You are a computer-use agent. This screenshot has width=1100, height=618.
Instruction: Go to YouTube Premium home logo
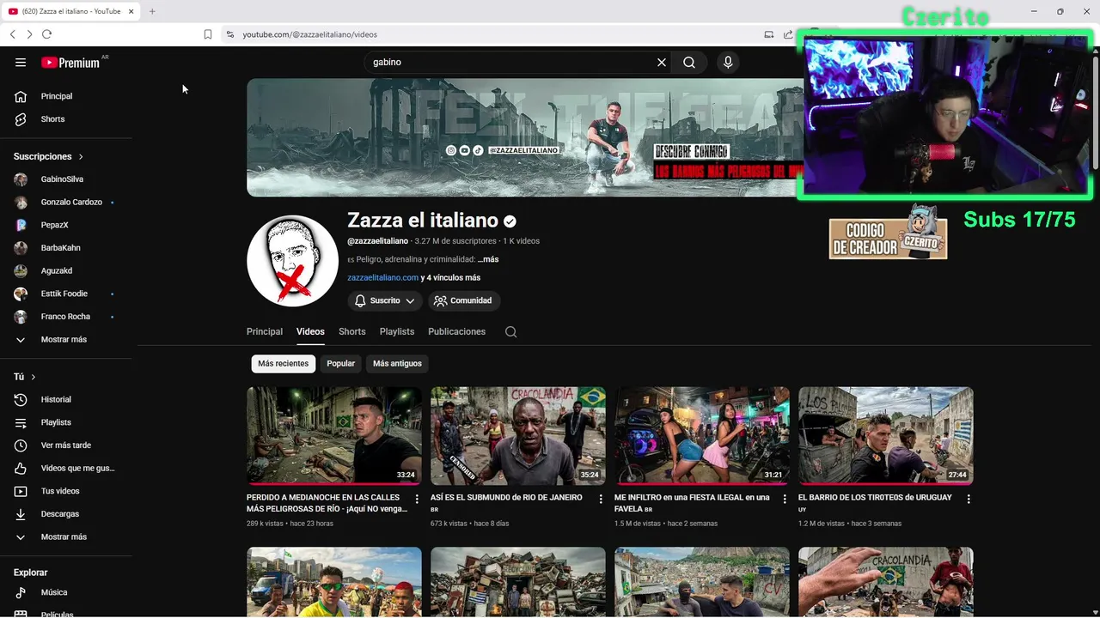pos(70,63)
